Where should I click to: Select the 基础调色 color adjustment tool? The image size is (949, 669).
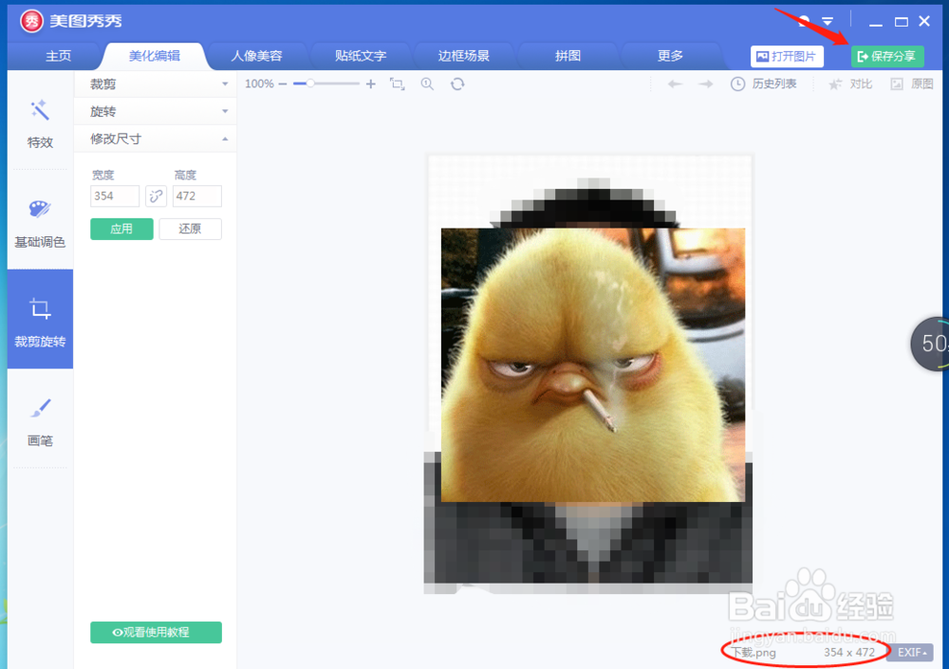tap(40, 223)
